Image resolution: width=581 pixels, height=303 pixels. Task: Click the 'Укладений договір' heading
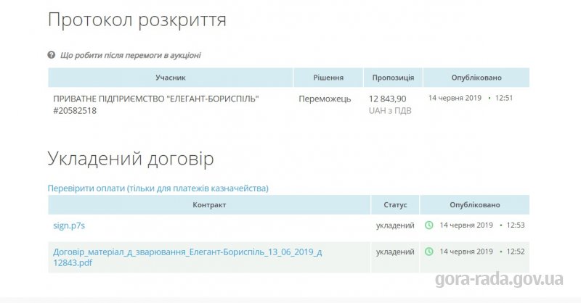pyautogui.click(x=131, y=159)
